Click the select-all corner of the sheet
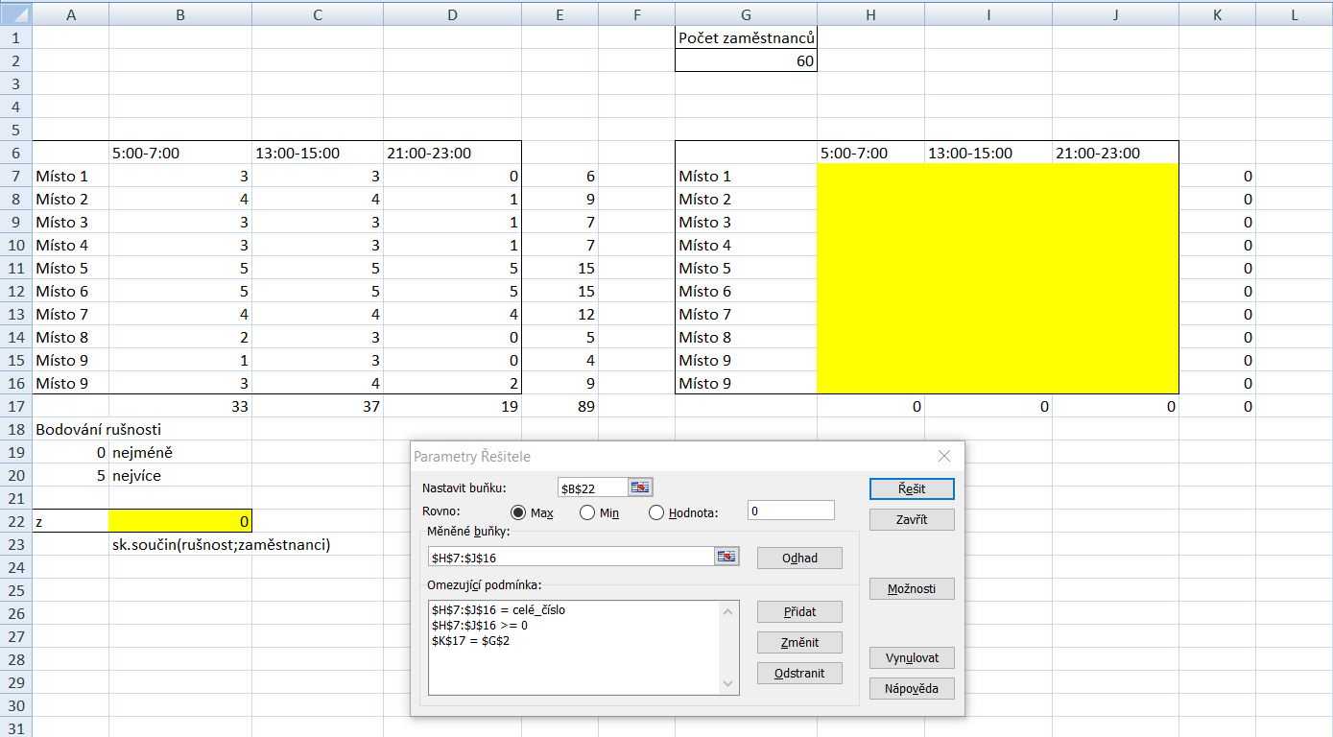The height and width of the screenshot is (737, 1333). 15,13
